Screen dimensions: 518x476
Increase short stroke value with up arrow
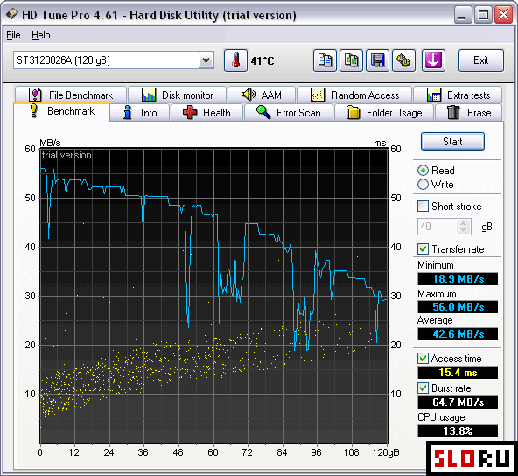coord(464,223)
